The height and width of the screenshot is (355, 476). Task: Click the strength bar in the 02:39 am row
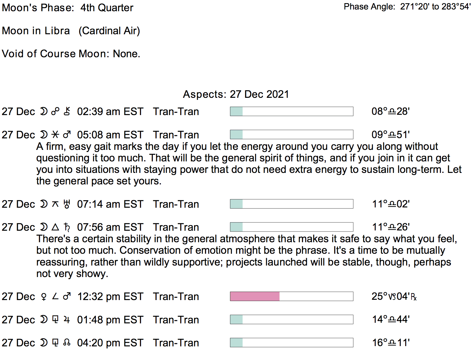[x=291, y=111]
